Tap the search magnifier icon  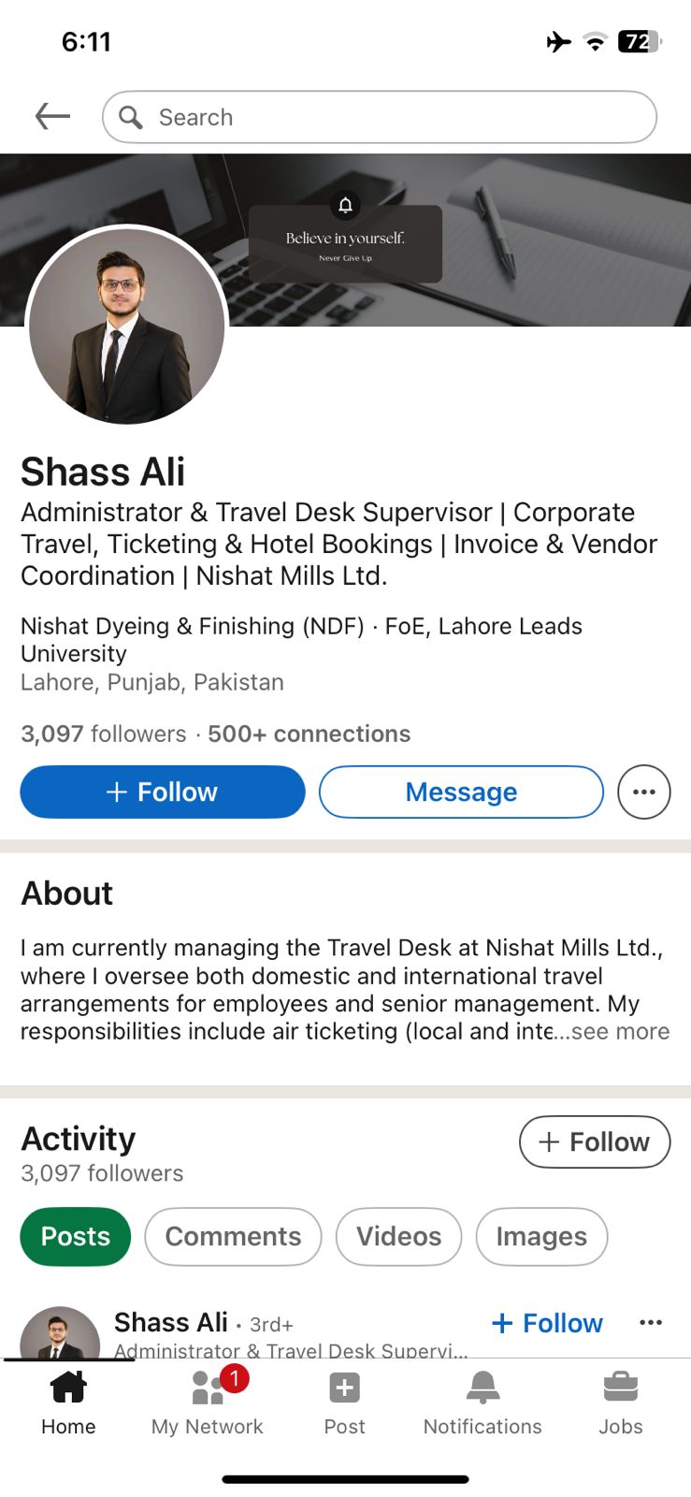[131, 117]
